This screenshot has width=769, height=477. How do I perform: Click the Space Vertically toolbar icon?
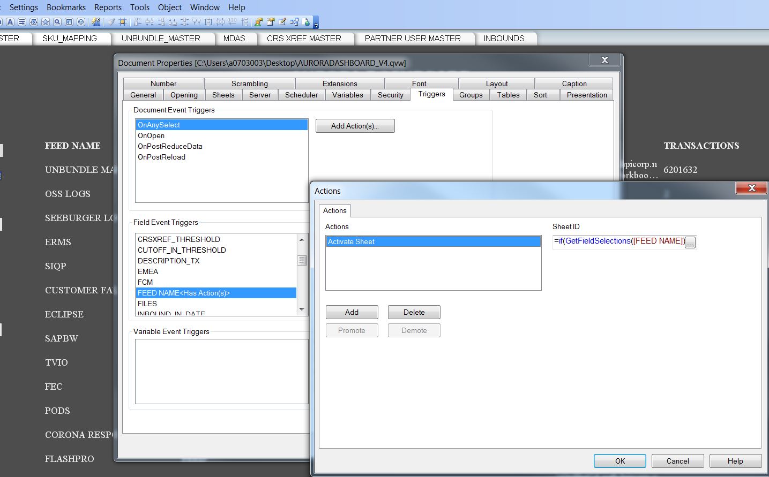[220, 22]
